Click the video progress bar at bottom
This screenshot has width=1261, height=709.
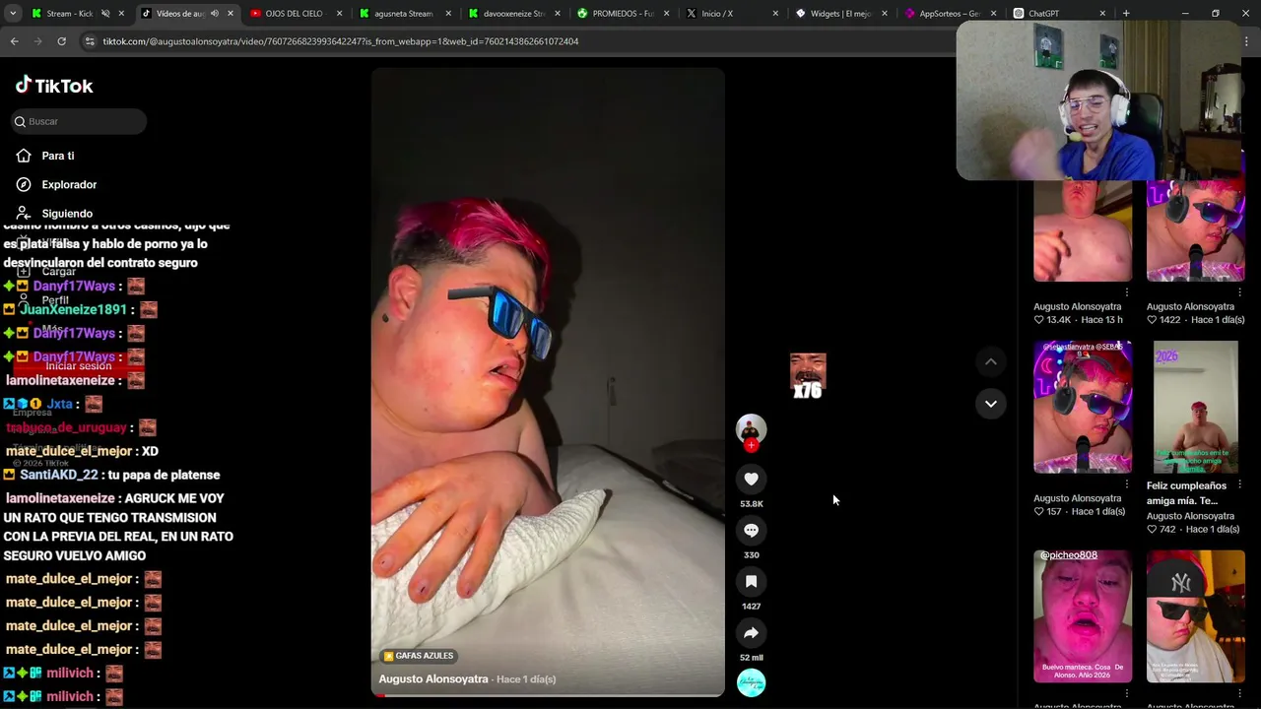point(548,695)
